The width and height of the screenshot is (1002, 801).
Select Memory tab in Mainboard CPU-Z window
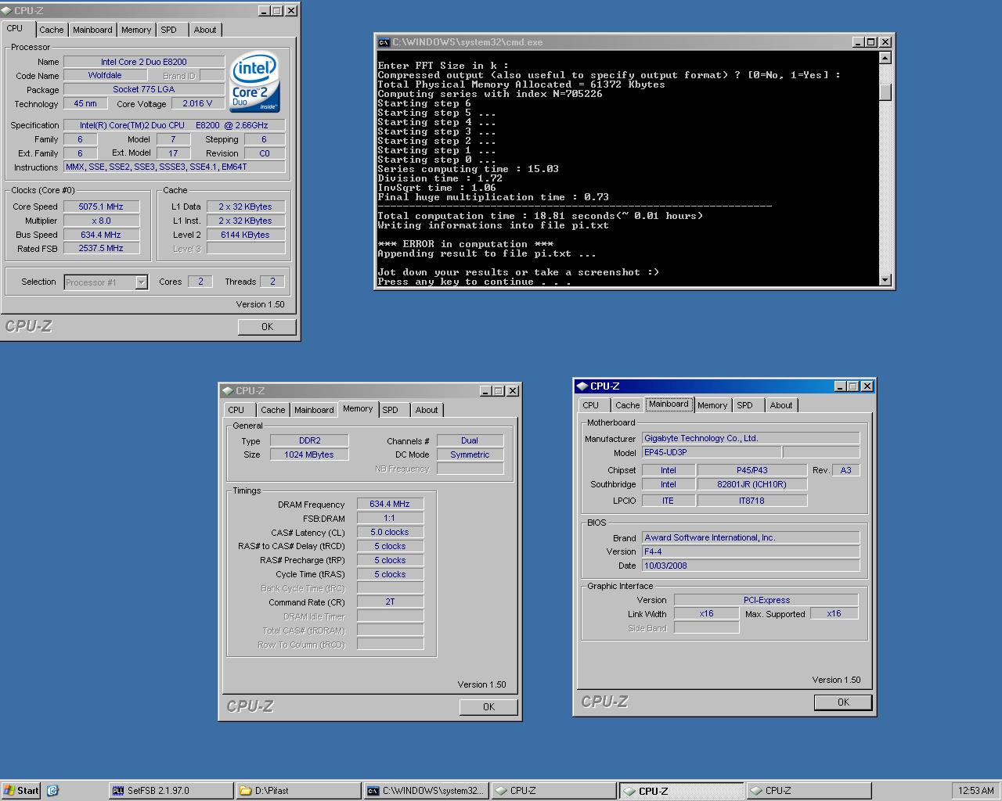712,405
